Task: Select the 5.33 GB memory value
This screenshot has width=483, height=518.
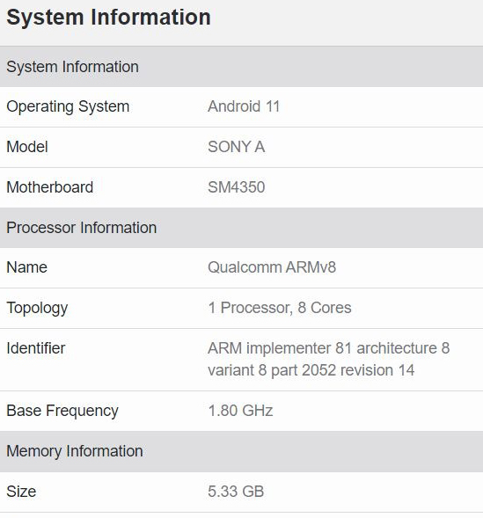Action: [236, 492]
